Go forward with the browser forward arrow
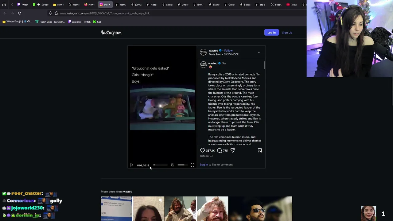393x221 pixels. (12, 13)
